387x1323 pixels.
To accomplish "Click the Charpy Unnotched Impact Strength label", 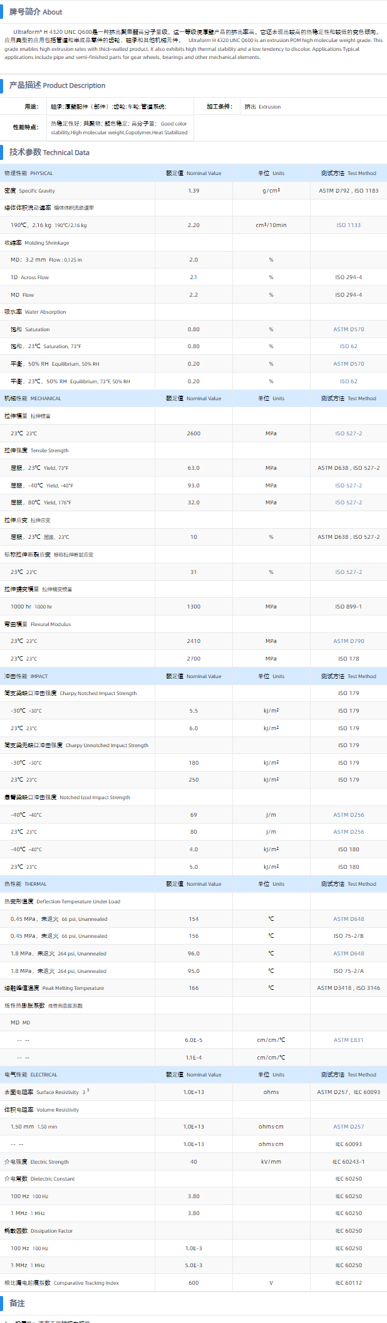I will [x=76, y=745].
